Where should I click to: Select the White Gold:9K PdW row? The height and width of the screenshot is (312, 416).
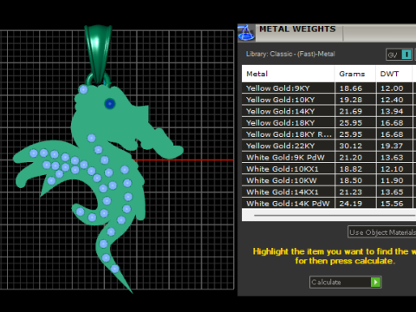[328, 158]
